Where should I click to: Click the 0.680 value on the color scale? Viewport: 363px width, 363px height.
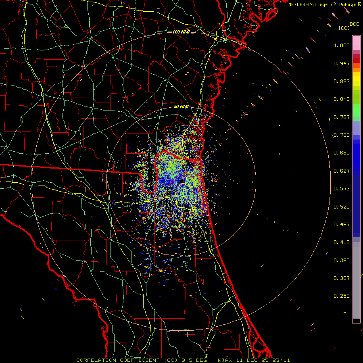(342, 153)
